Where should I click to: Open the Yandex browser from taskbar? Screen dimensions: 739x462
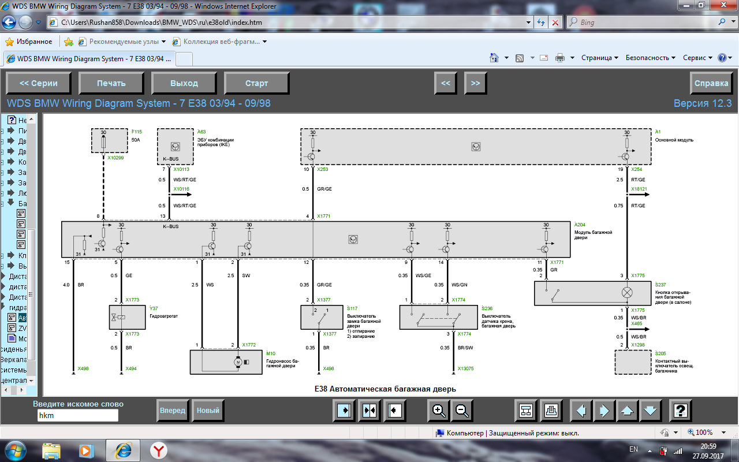pos(159,450)
